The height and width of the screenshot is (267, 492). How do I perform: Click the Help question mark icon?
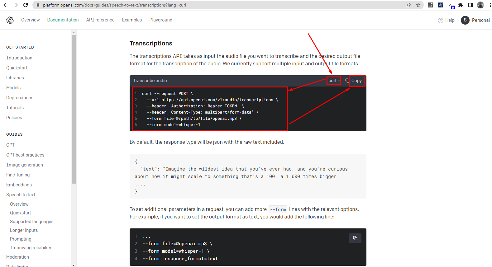pyautogui.click(x=441, y=21)
